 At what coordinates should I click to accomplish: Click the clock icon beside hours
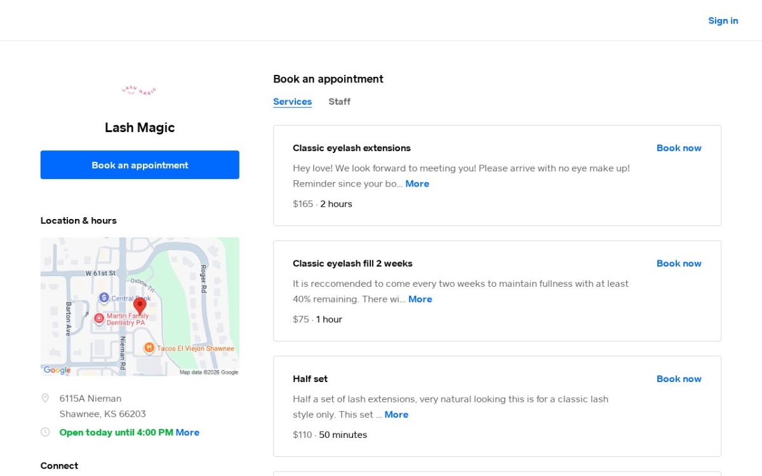45,432
